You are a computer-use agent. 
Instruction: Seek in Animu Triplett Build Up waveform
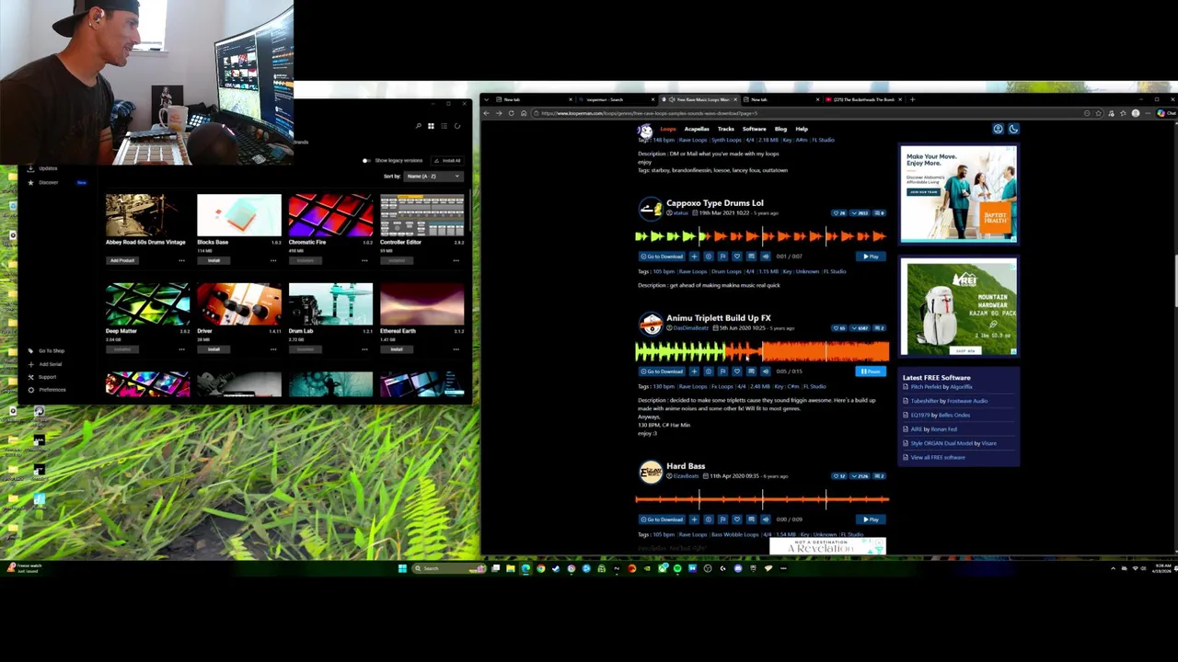tap(762, 351)
